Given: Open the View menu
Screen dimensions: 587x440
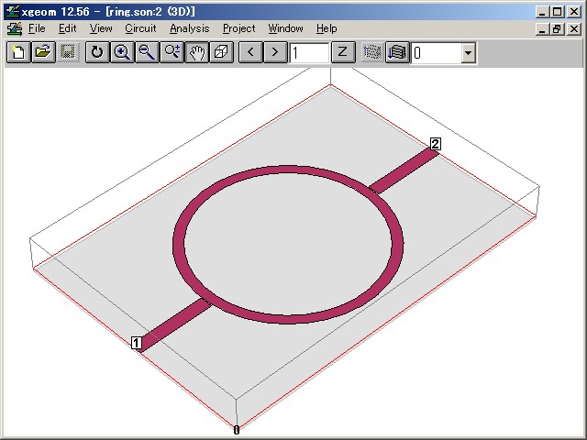Looking at the screenshot, I should pyautogui.click(x=101, y=28).
